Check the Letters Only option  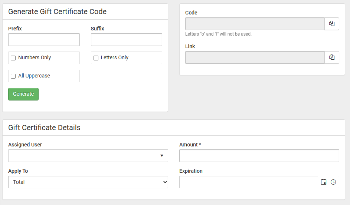[96, 58]
